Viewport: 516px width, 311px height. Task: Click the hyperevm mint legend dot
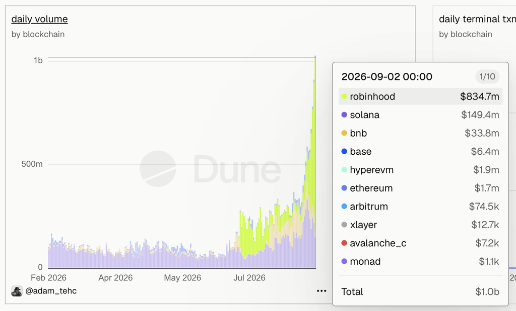click(x=344, y=170)
